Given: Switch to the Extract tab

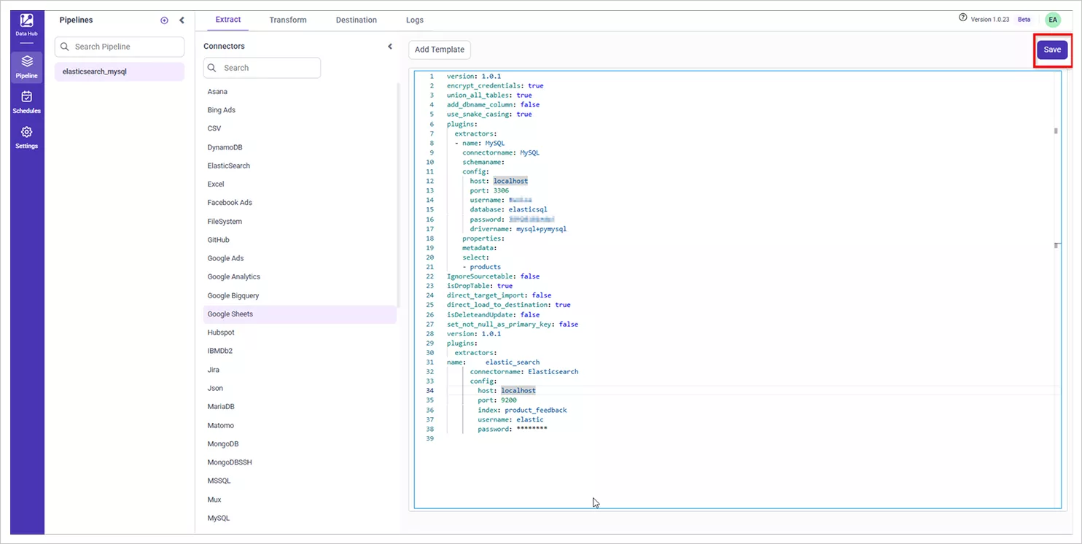Looking at the screenshot, I should pyautogui.click(x=228, y=20).
